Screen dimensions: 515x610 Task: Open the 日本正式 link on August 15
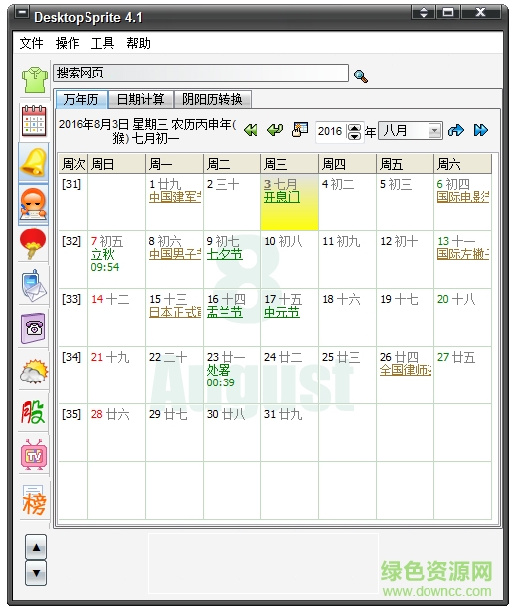tap(175, 312)
